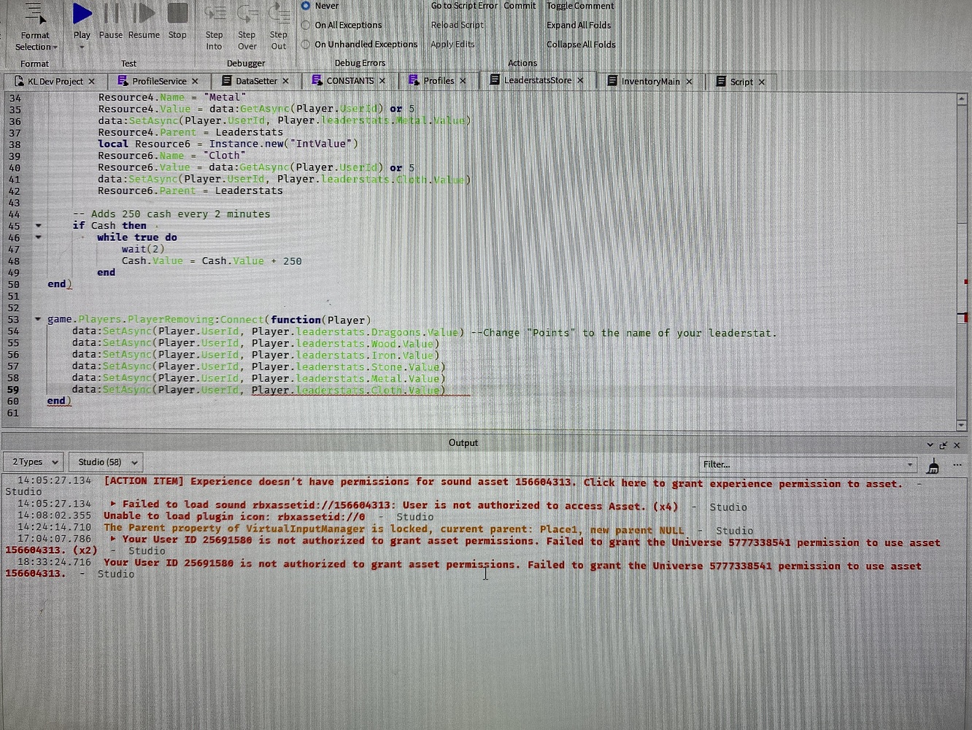
Task: Close the LeaderstatsStore tab
Action: (x=580, y=80)
